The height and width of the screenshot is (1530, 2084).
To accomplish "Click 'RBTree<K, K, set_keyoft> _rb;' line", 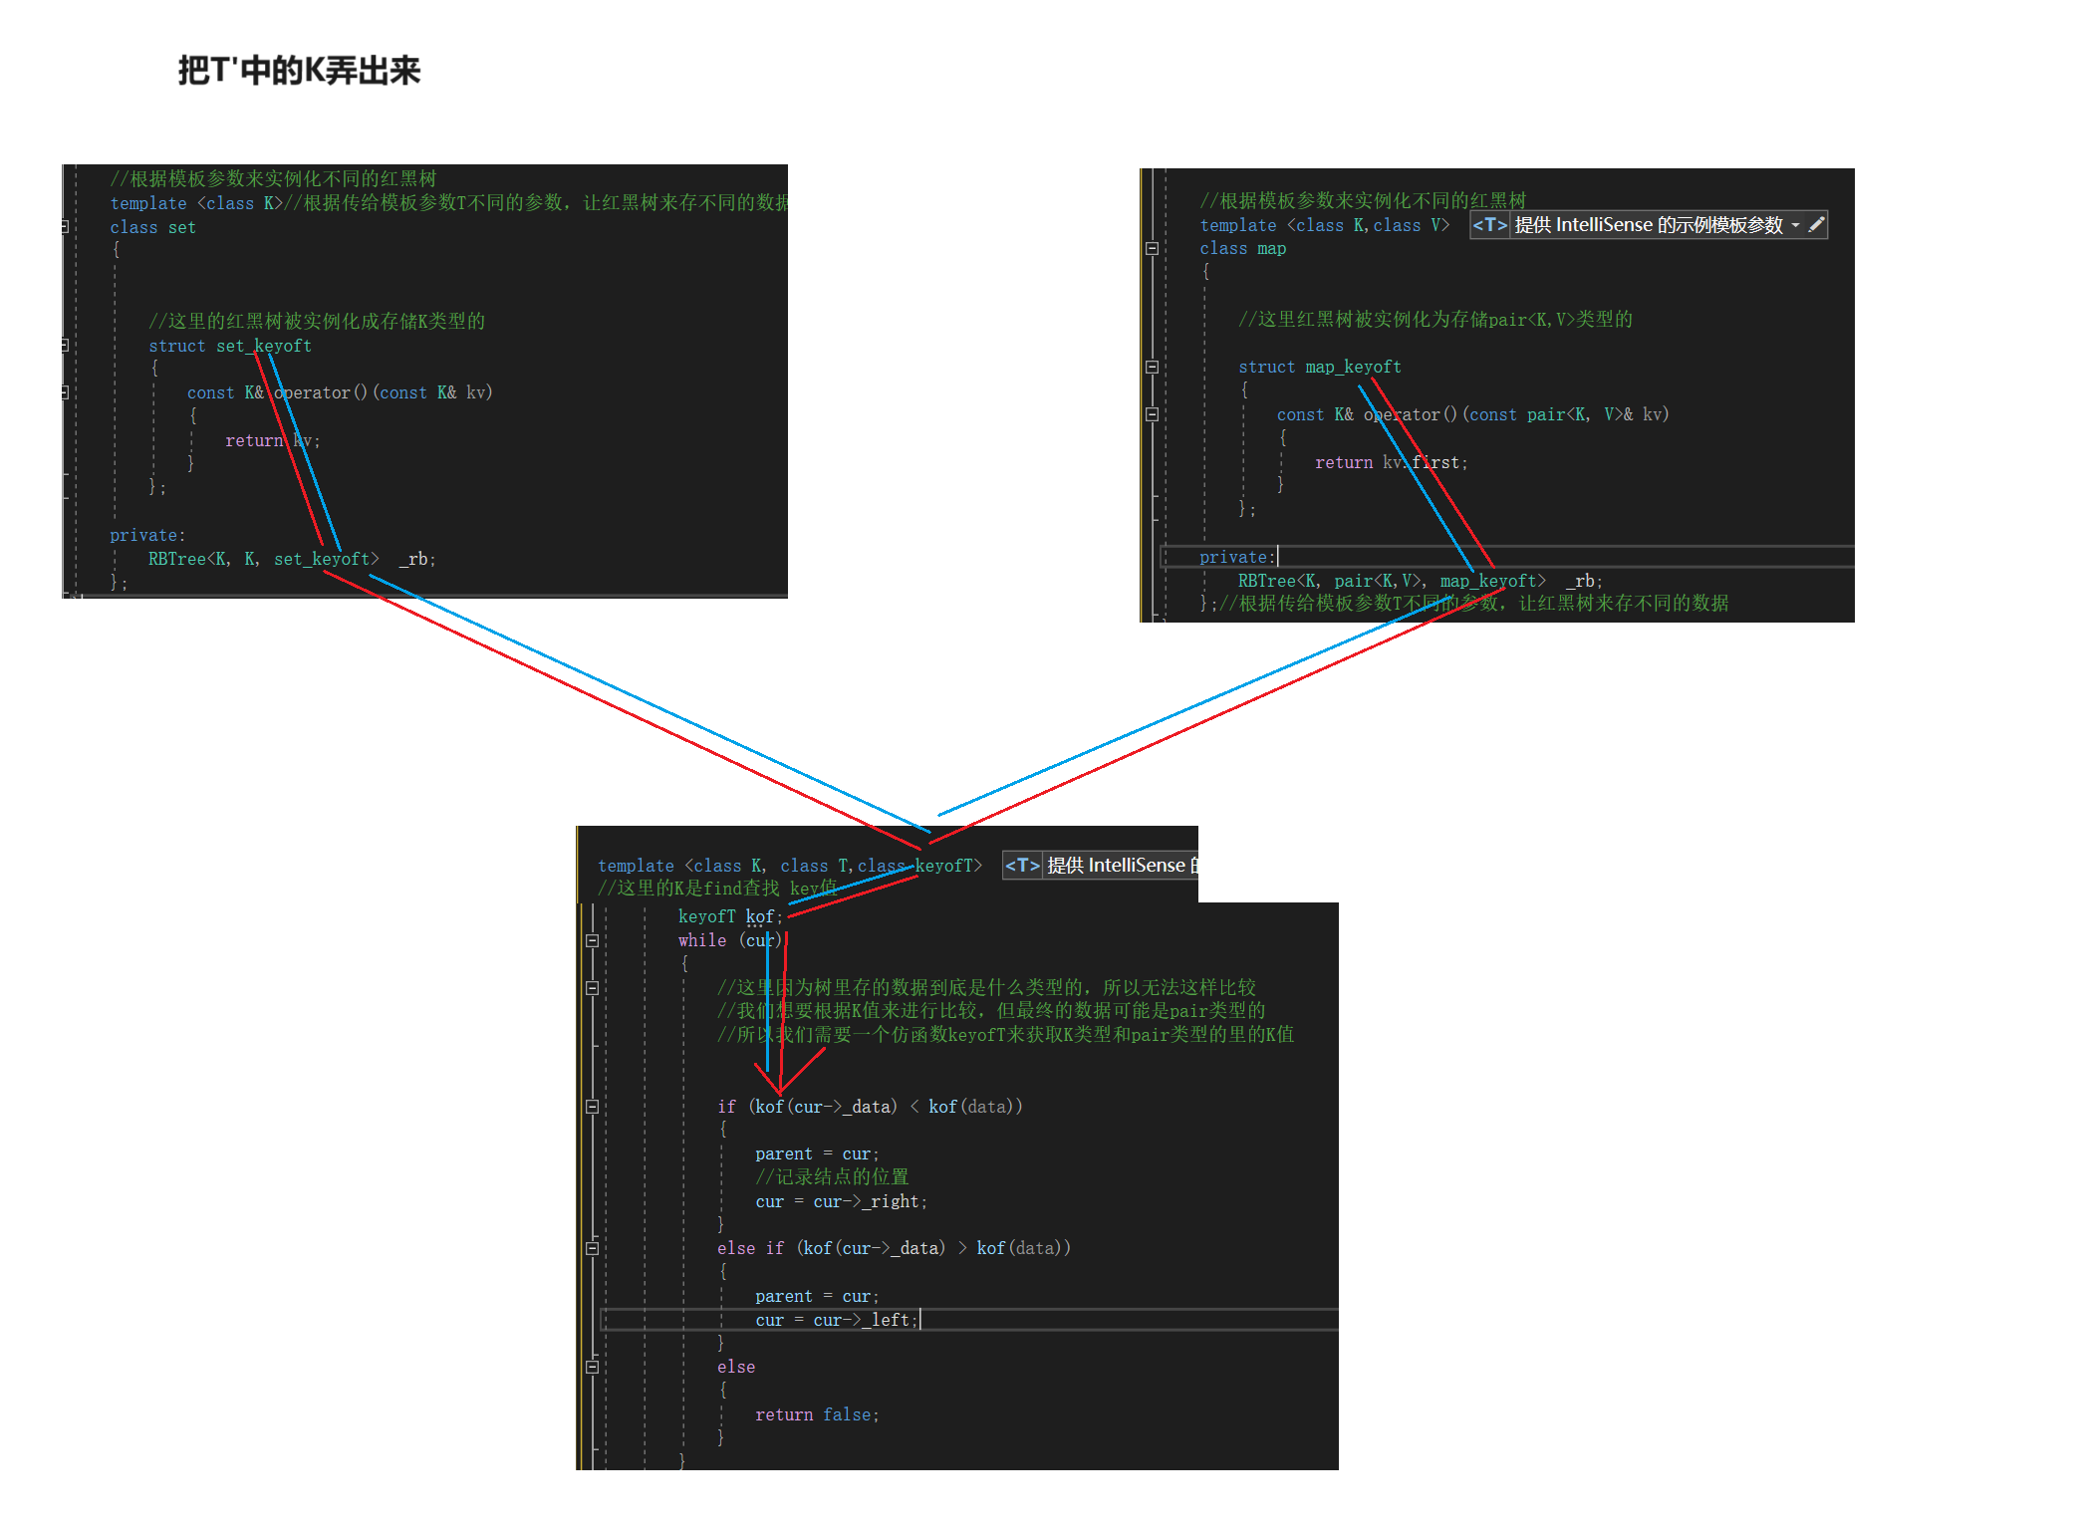I will [x=292, y=559].
